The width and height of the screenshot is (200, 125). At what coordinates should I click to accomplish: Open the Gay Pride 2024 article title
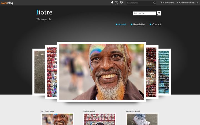47,111
